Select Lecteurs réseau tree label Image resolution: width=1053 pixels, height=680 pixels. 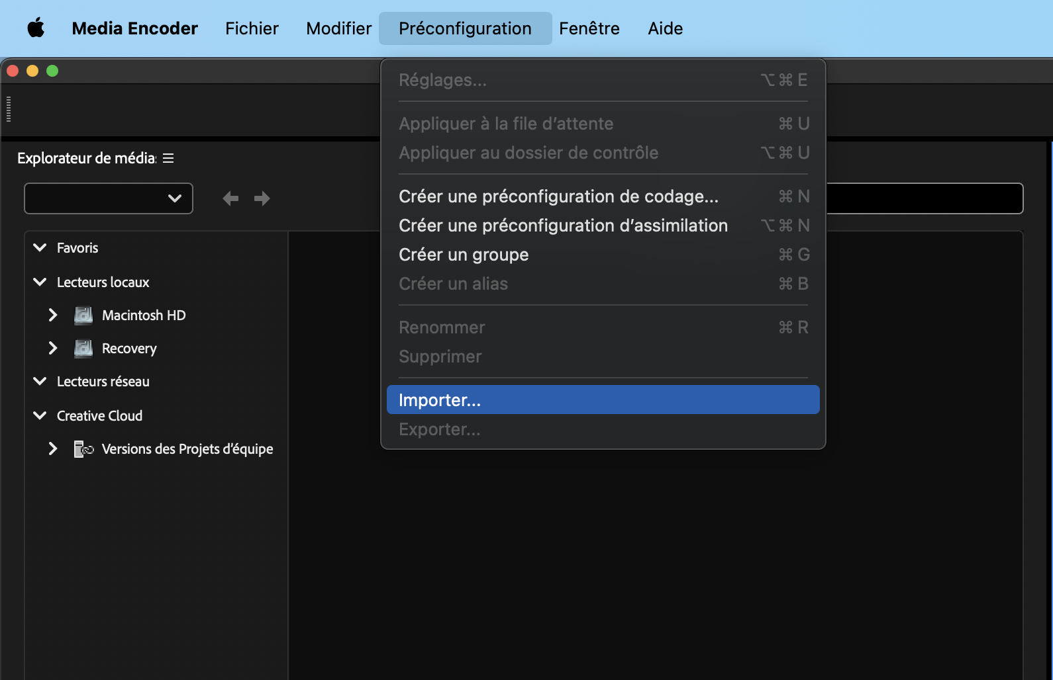tap(103, 382)
